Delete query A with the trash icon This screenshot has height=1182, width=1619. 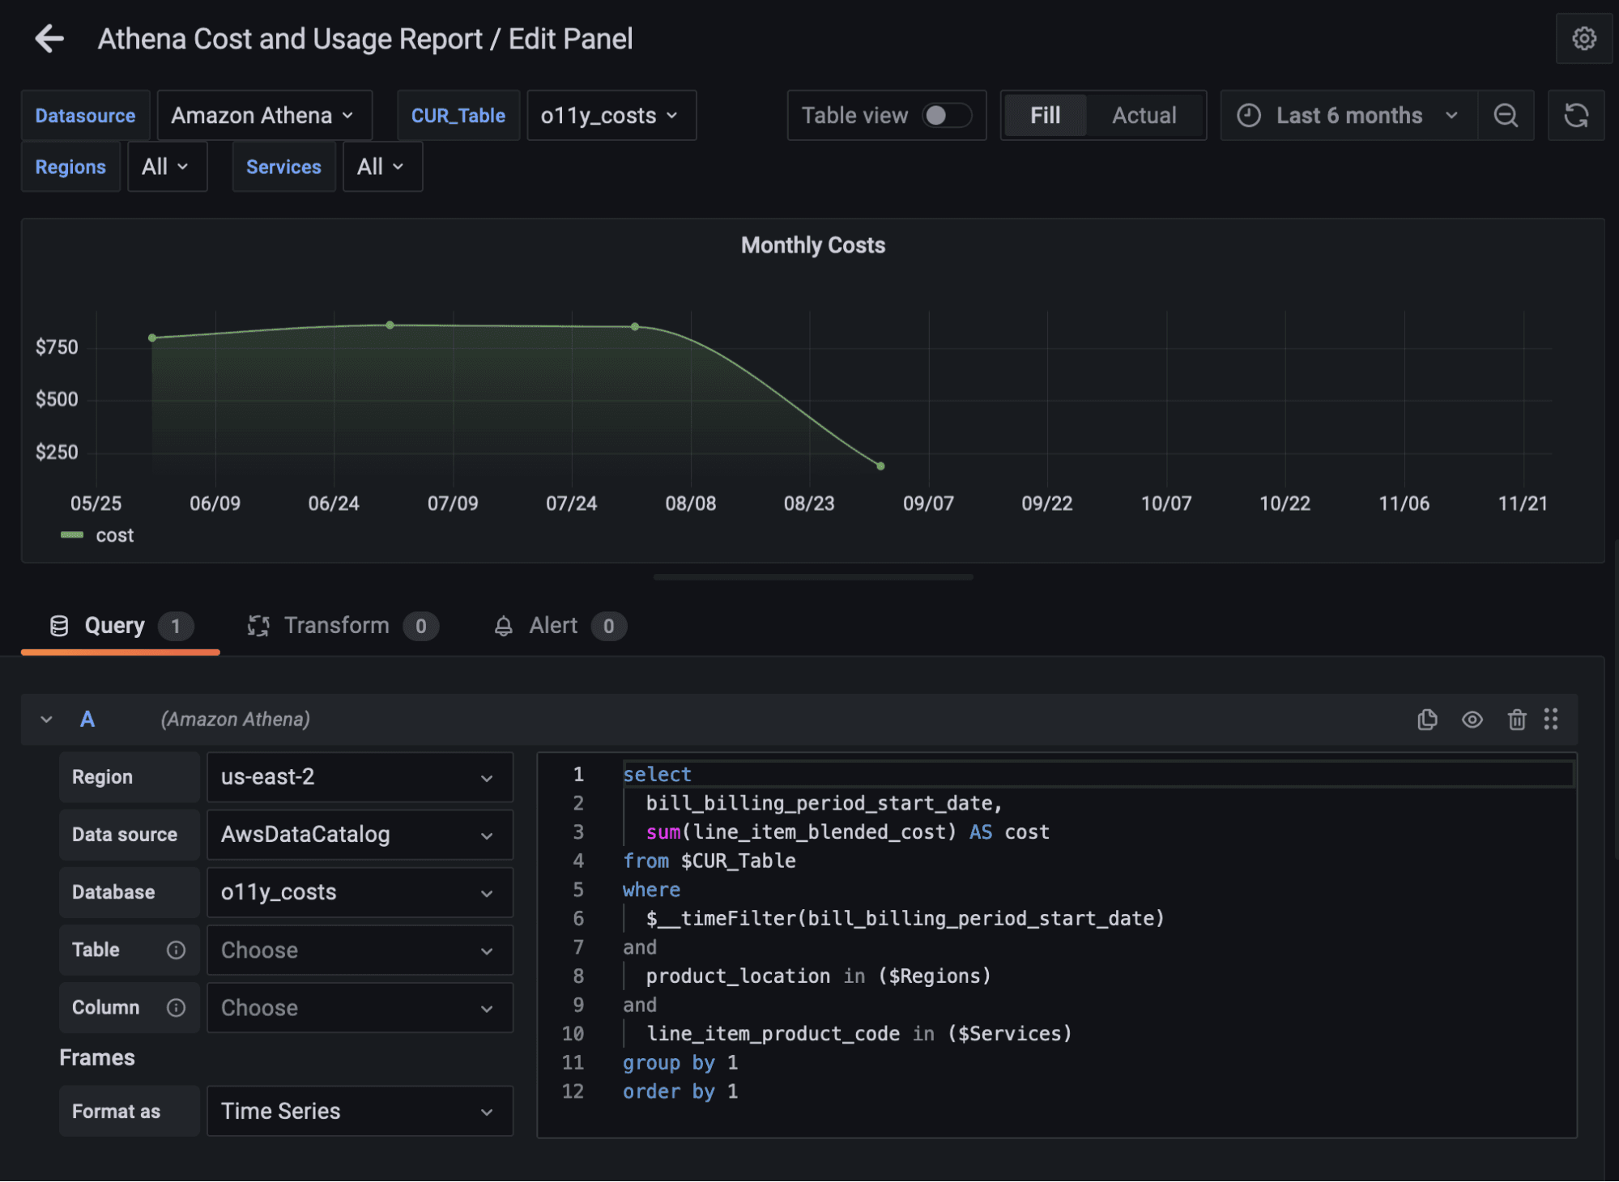point(1517,719)
